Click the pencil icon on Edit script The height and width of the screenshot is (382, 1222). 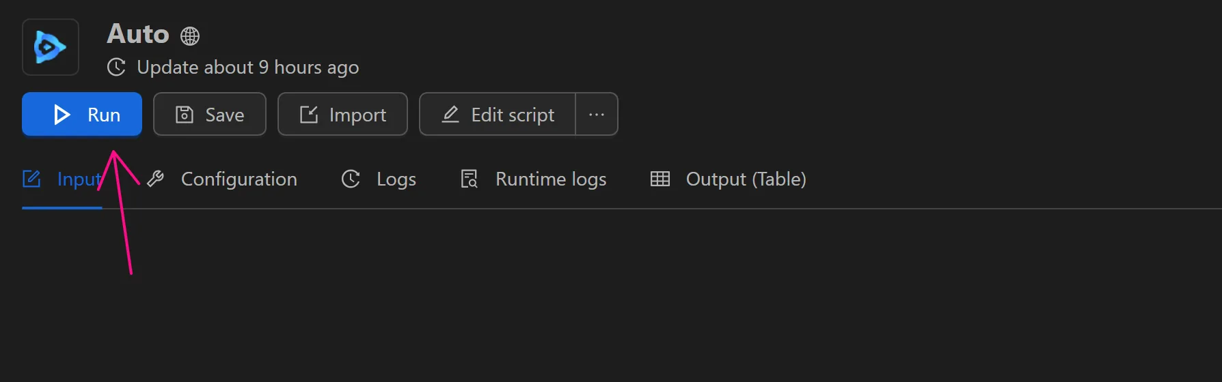pyautogui.click(x=450, y=115)
